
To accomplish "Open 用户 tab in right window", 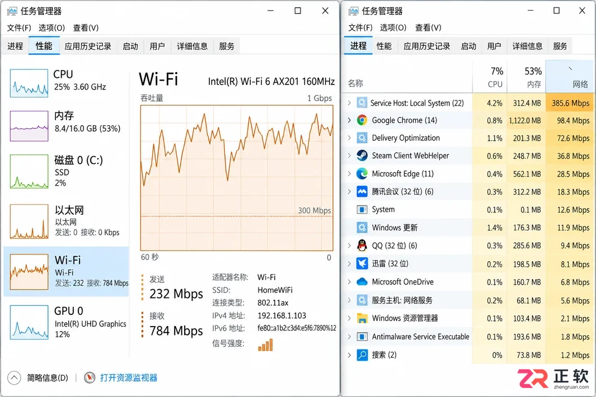I will point(494,46).
